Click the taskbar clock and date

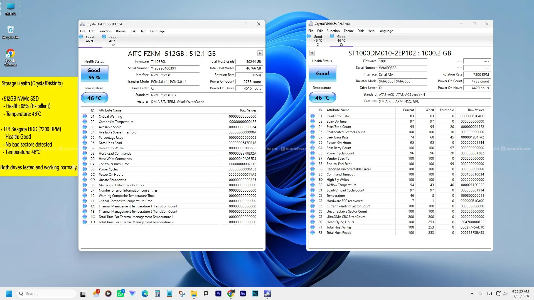[521, 294]
